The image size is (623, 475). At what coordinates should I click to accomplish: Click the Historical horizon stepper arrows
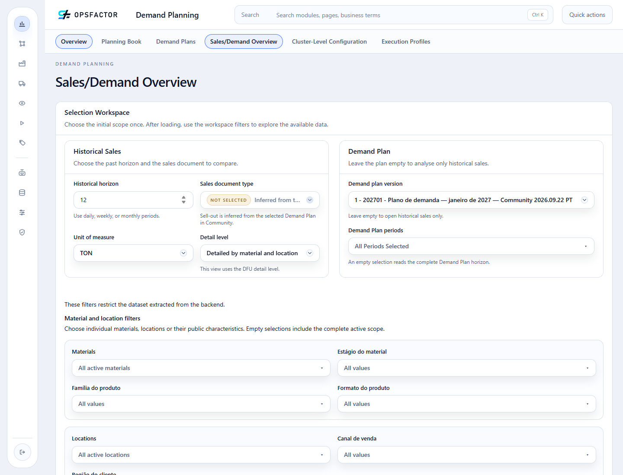pos(184,200)
